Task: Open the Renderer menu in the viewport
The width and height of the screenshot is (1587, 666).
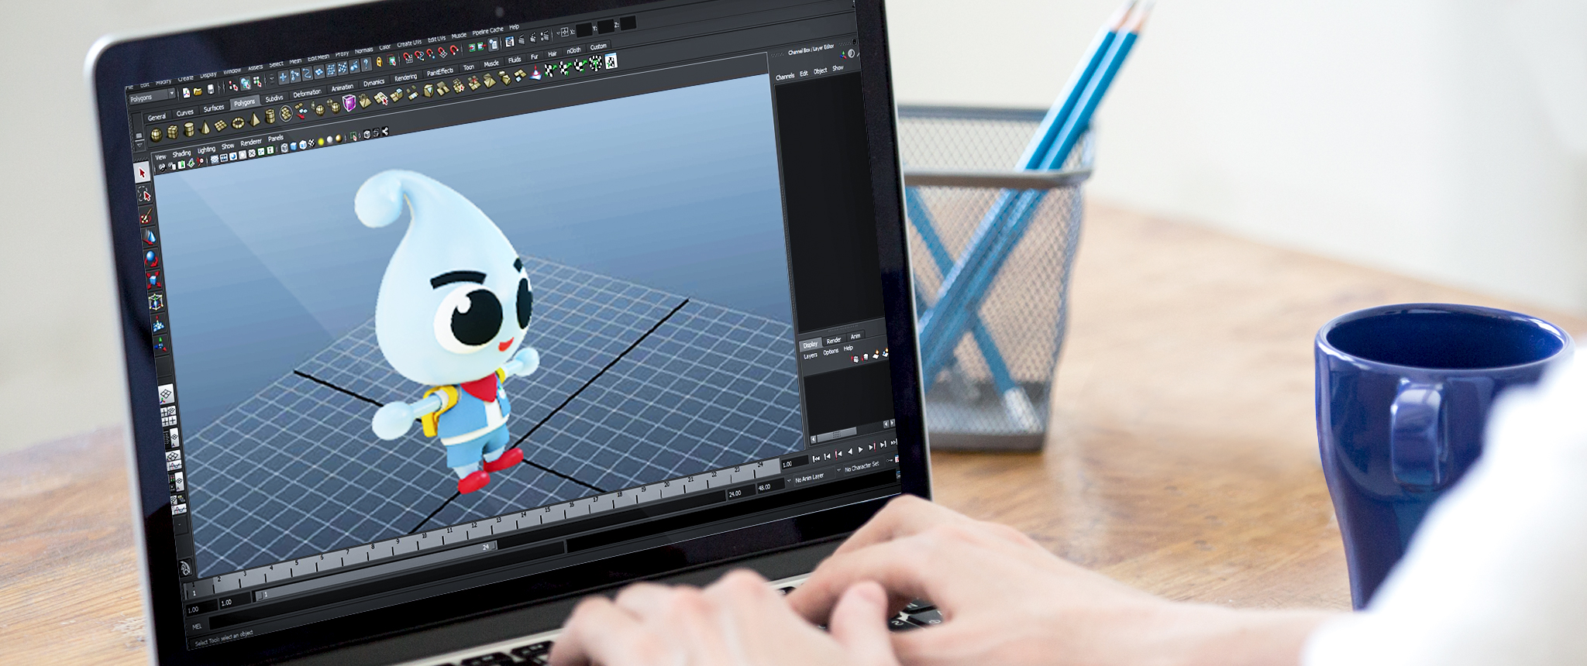Action: click(x=251, y=142)
